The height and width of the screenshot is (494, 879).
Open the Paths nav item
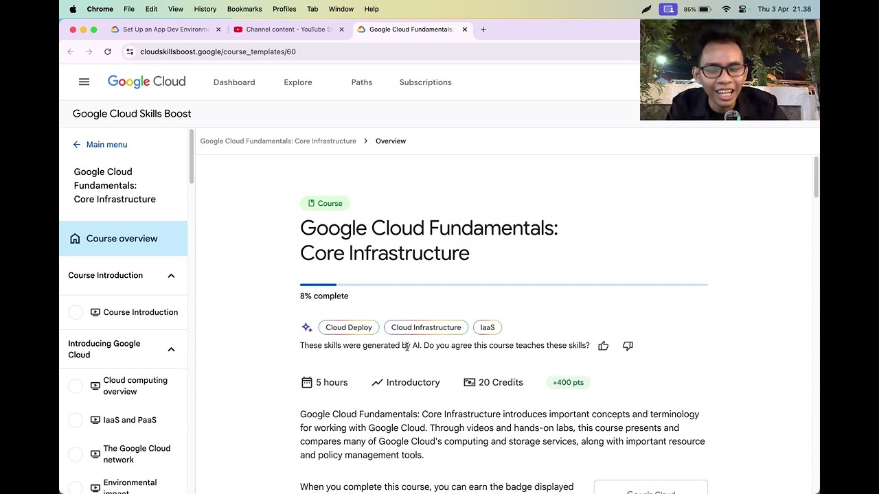(x=362, y=82)
